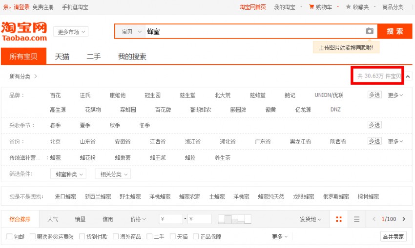
Task: Open the 更多市场 dropdown
Action: pos(71,32)
